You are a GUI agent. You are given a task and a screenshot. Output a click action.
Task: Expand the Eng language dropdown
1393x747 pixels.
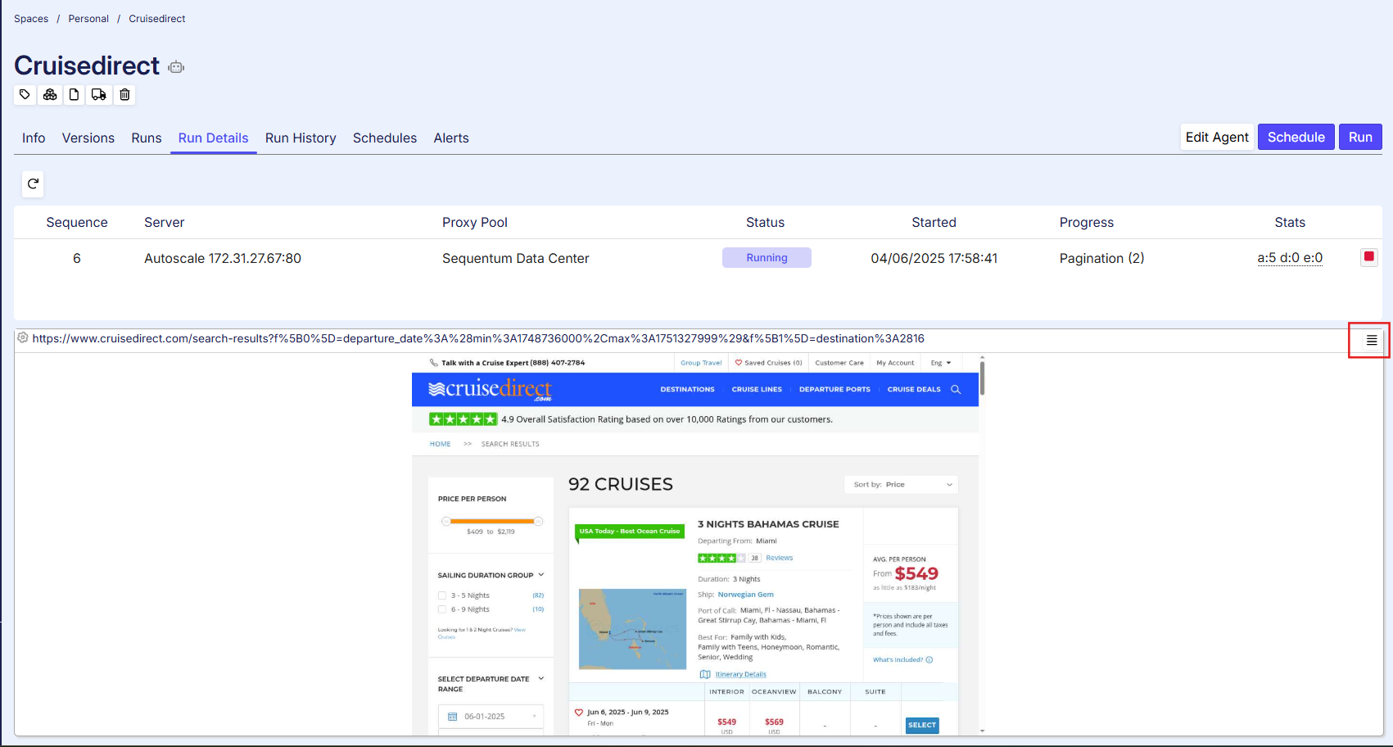940,363
